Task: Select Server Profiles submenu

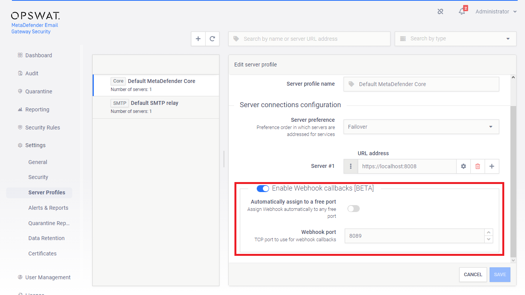Action: pos(39,192)
